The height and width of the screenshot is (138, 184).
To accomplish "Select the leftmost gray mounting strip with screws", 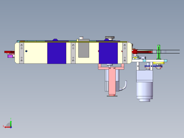I will 22,53.
